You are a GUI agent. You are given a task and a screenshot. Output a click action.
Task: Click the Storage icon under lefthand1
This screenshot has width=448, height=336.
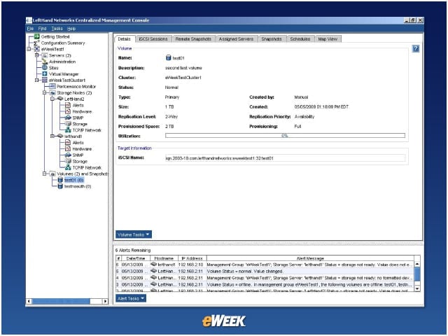click(x=68, y=161)
